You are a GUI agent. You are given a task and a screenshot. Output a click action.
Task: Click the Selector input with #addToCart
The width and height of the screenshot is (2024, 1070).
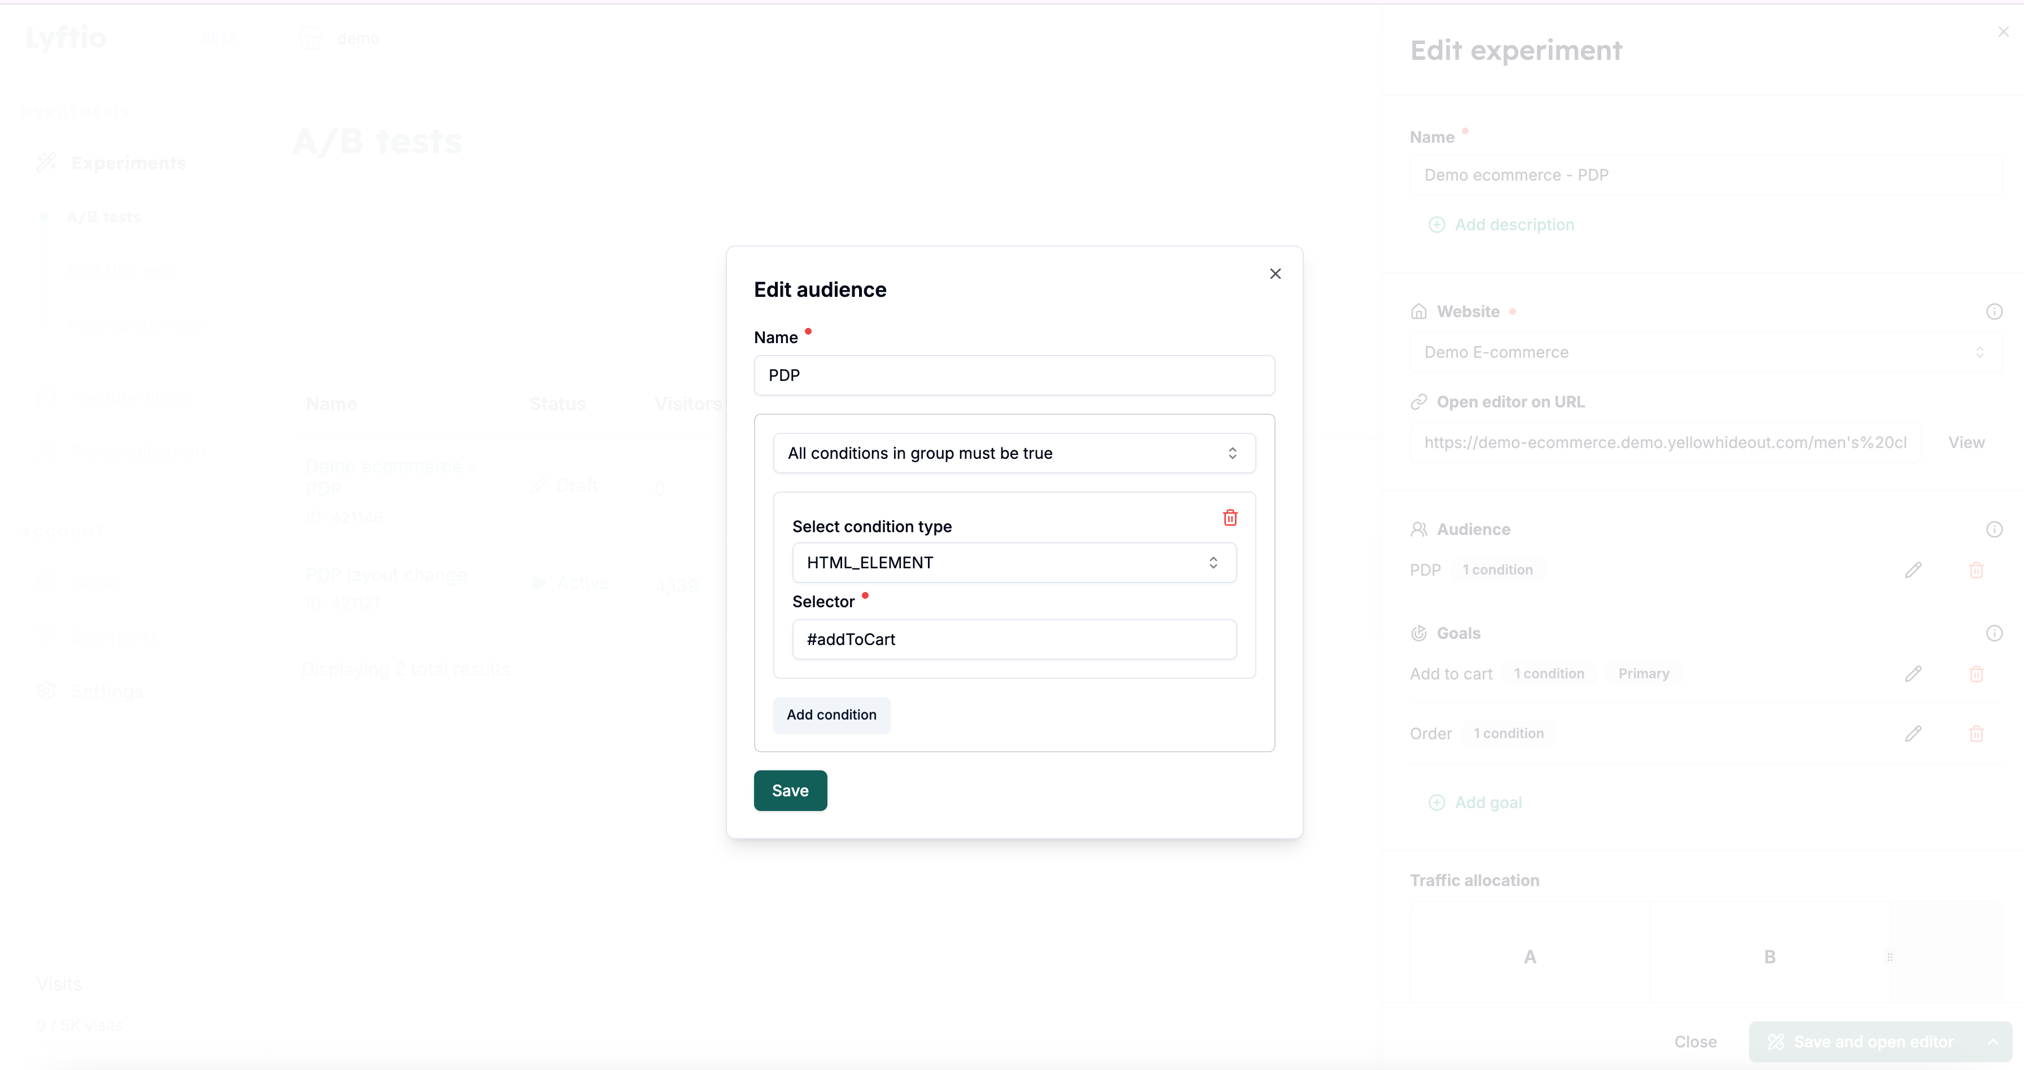tap(1014, 639)
